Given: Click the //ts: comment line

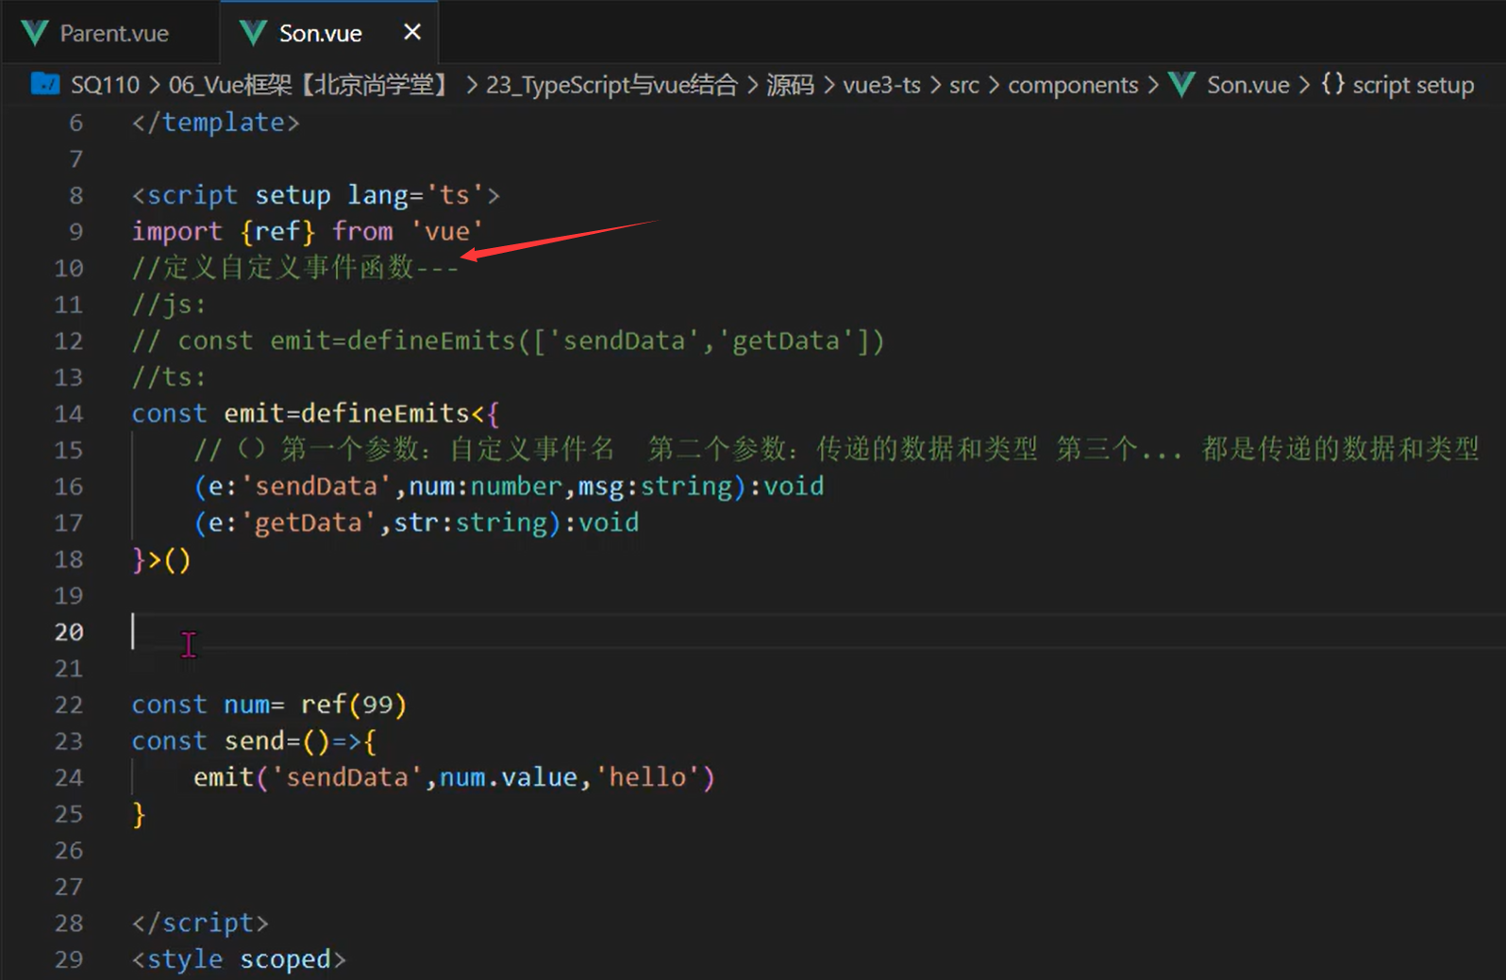Looking at the screenshot, I should (168, 377).
